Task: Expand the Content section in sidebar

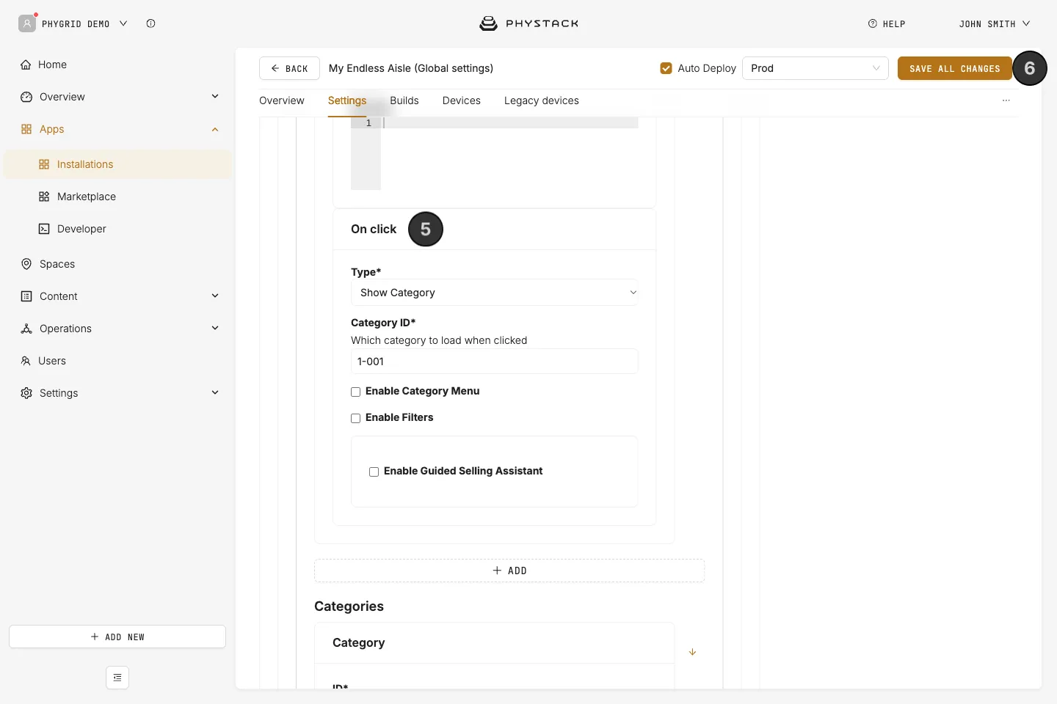Action: click(x=215, y=296)
